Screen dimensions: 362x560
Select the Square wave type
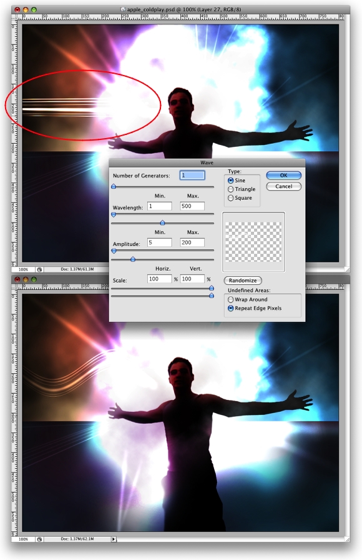tap(230, 198)
